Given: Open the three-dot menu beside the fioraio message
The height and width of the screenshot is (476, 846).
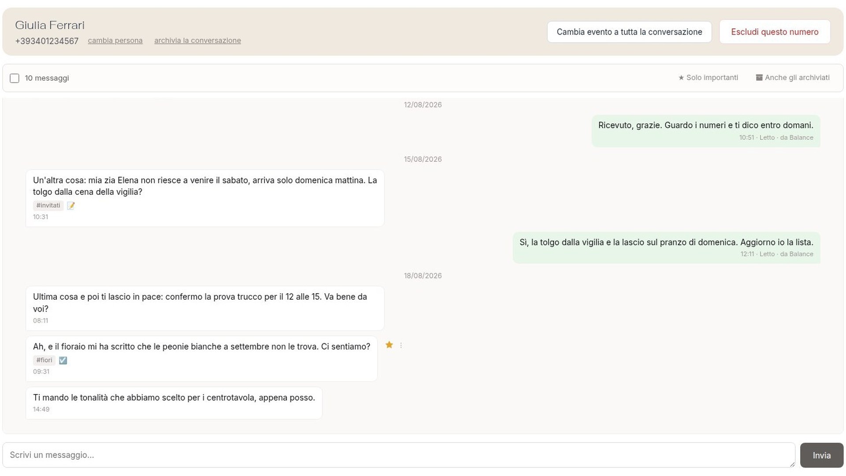Looking at the screenshot, I should (401, 346).
